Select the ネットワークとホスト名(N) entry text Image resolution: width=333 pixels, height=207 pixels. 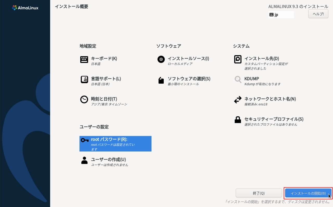[270, 99]
